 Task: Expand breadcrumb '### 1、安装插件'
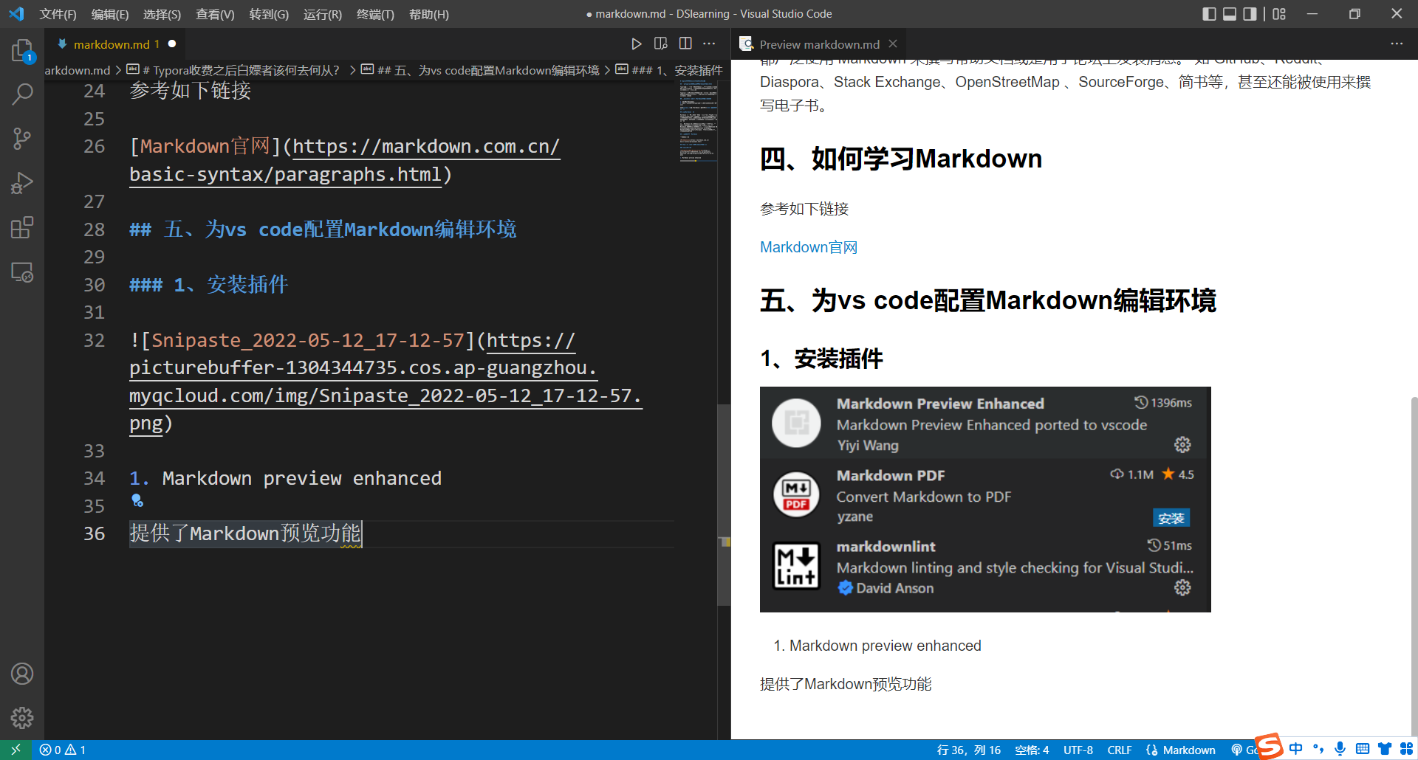point(669,70)
